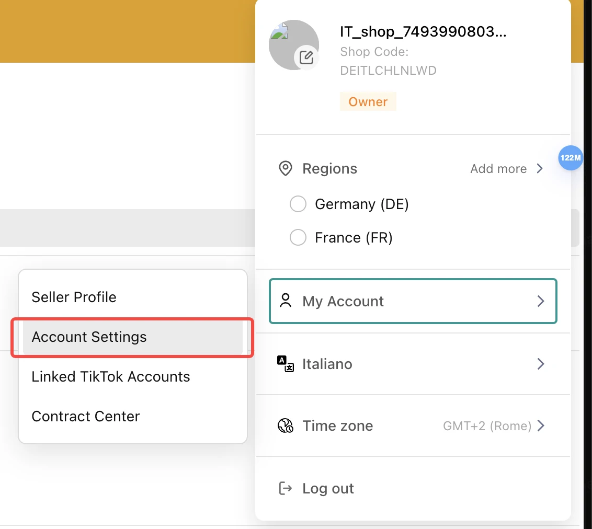Click the Log out arrow icon
The height and width of the screenshot is (529, 592).
[286, 488]
